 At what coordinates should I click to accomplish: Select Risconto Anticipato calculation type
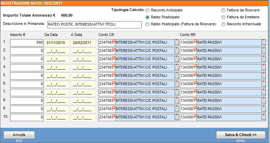point(148,10)
